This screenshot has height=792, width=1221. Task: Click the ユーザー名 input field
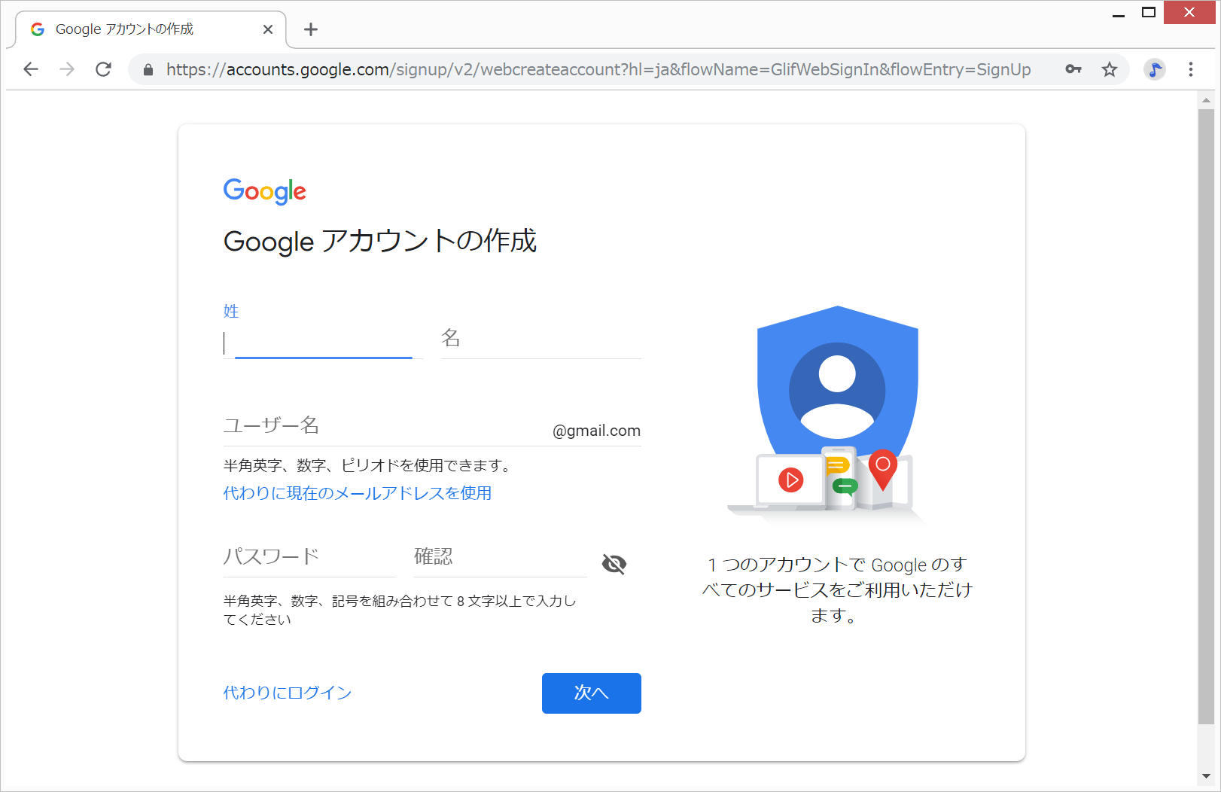point(384,427)
